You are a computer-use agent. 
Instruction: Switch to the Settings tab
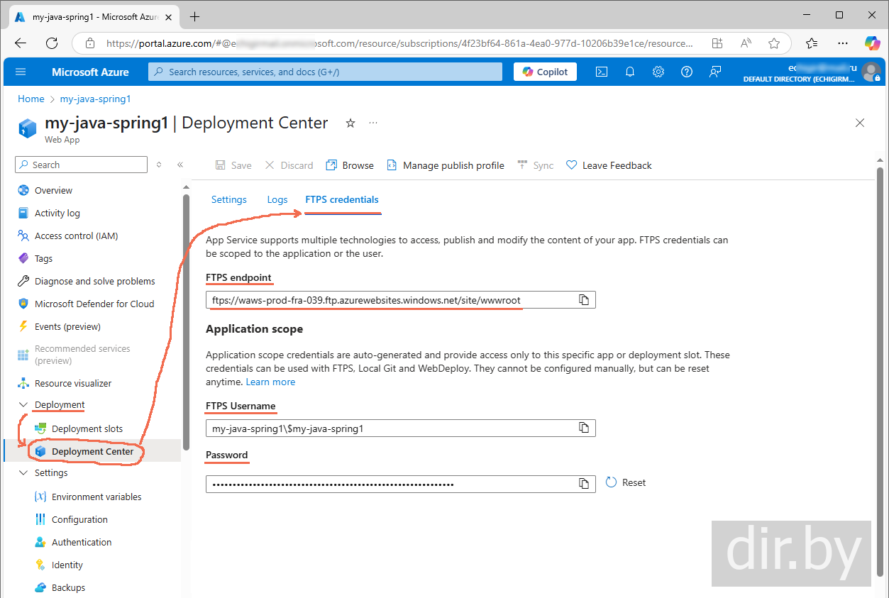(228, 200)
